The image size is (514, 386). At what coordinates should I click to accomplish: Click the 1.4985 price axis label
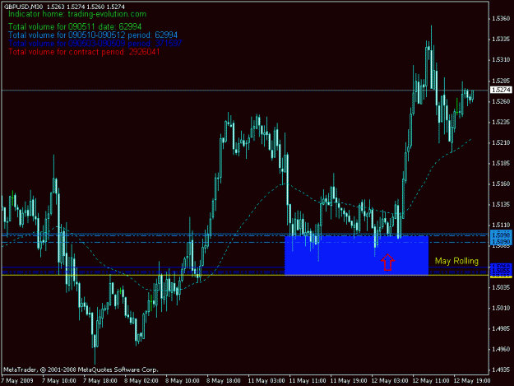pos(501,328)
